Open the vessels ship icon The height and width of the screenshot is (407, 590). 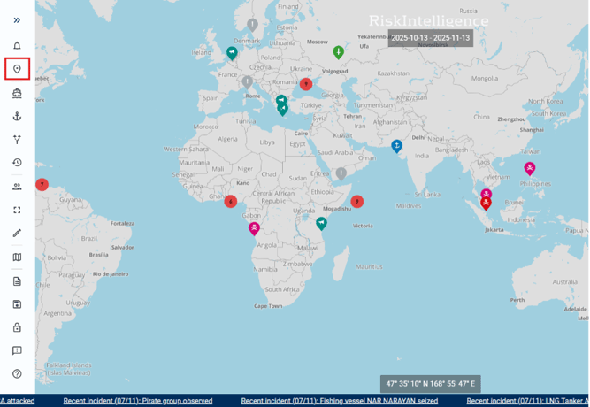(17, 93)
